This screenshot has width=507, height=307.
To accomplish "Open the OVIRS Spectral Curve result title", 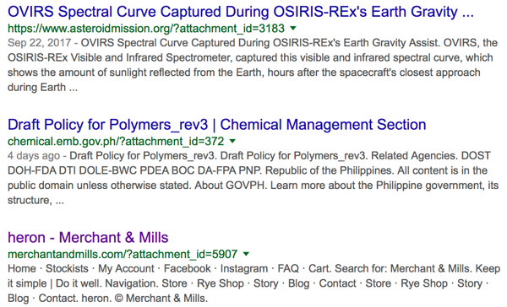I will [241, 12].
